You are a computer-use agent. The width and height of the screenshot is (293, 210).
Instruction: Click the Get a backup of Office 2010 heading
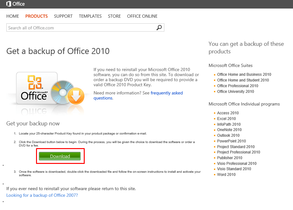coord(58,51)
